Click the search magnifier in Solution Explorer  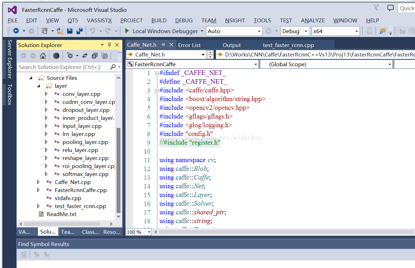coord(113,67)
